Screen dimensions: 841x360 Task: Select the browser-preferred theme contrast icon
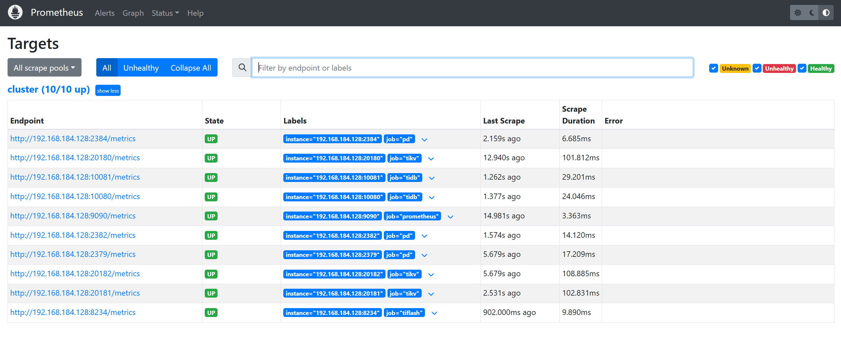(x=826, y=13)
